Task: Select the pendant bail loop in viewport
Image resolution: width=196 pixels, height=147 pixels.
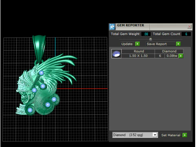Action: (39, 49)
